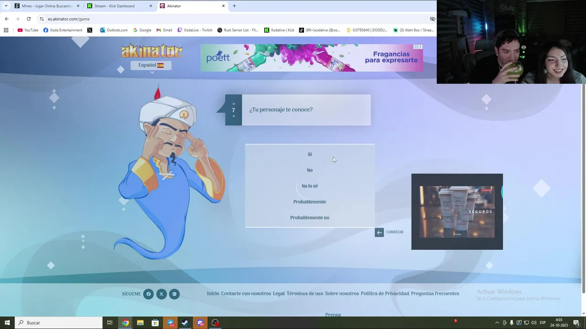
Task: Click the Poett fragrance banner ad
Action: 312,58
